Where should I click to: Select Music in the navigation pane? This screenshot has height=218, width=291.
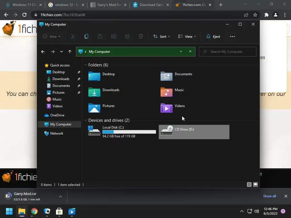pos(57,99)
